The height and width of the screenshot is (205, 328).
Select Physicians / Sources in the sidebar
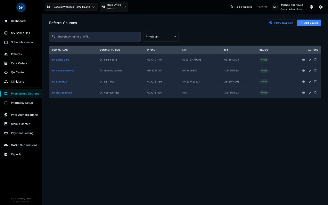coord(21,94)
